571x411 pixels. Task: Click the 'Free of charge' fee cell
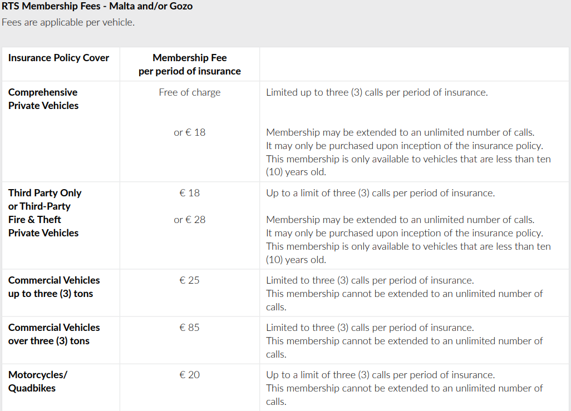tap(189, 92)
